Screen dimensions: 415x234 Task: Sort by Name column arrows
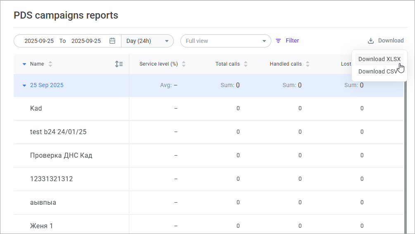[x=50, y=64]
